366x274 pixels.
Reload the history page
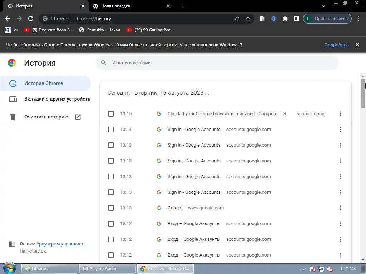[x=31, y=19]
